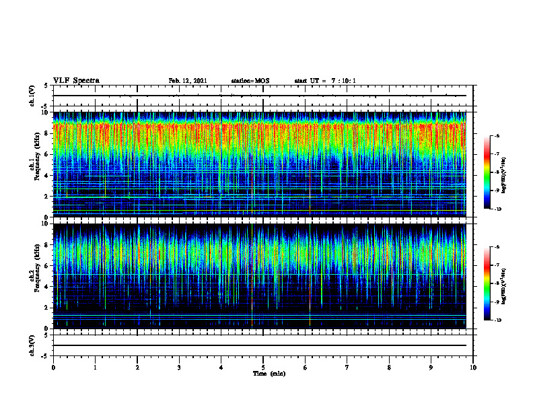Click time axis tick label "1"
533x412 pixels.
(95, 368)
